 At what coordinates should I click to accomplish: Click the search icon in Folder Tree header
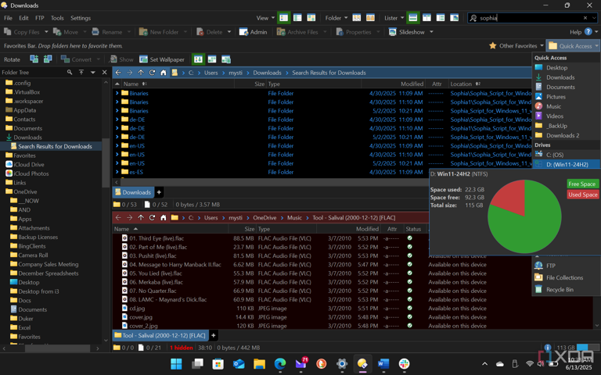pos(70,73)
